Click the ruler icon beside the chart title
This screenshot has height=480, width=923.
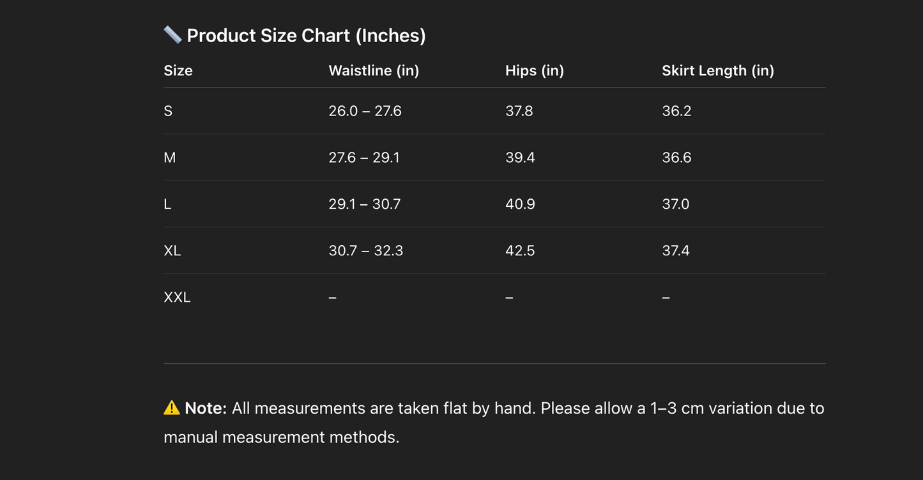(172, 34)
